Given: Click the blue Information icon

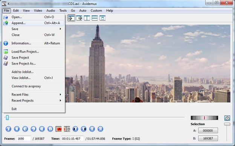Looking at the screenshot, I should click(x=6, y=43).
